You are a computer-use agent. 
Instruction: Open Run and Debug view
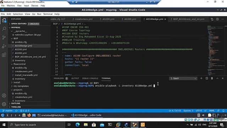[4, 46]
